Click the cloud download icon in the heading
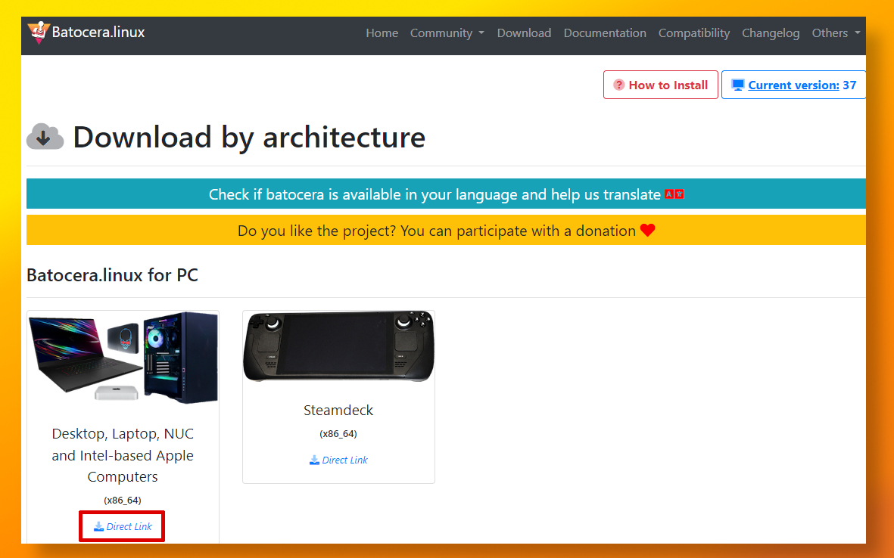 45,138
